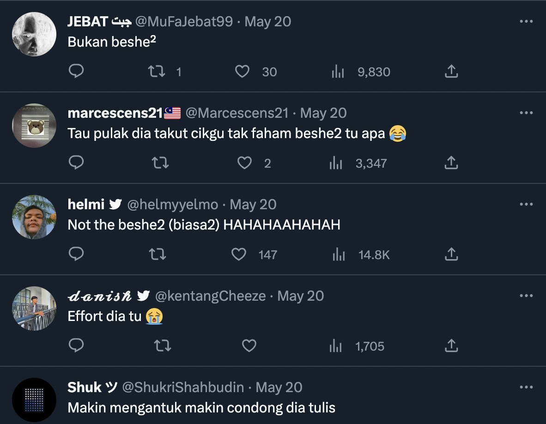Share JEBAT's tweet via share icon
546x424 pixels.
click(x=451, y=71)
